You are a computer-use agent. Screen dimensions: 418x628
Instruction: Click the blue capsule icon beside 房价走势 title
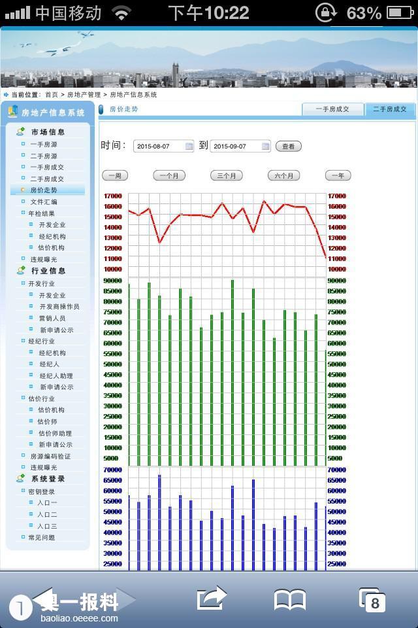pyautogui.click(x=101, y=109)
